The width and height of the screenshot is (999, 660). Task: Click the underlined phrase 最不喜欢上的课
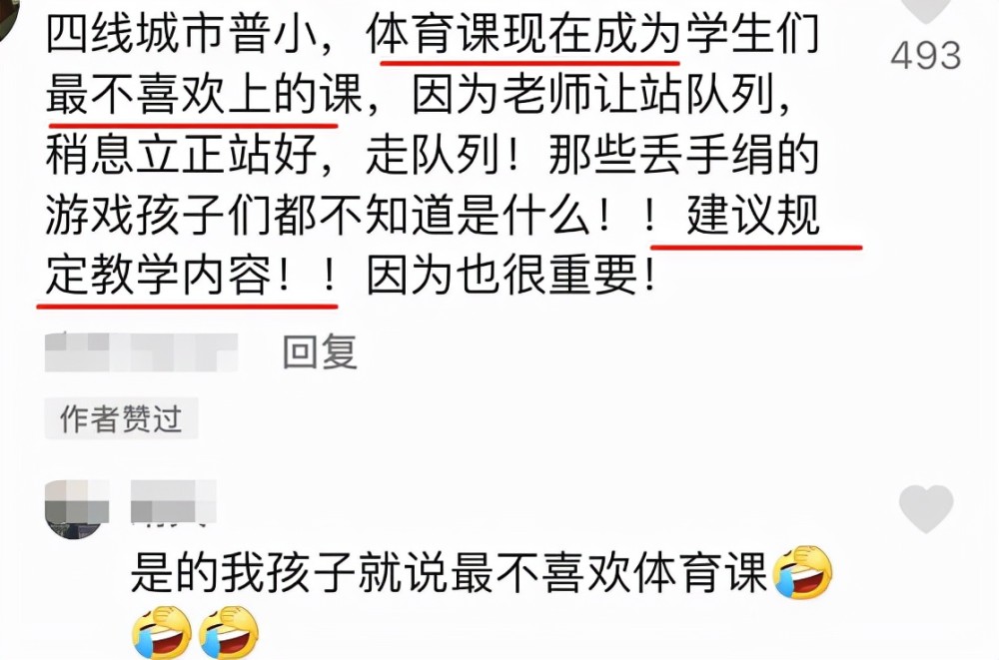click(205, 94)
